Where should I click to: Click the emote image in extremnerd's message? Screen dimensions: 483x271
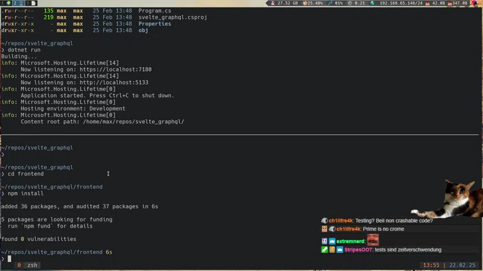point(373,240)
